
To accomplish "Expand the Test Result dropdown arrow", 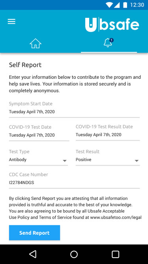I will click(137, 161).
